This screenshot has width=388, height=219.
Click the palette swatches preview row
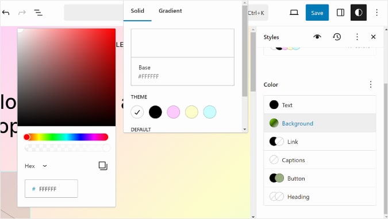320,51
